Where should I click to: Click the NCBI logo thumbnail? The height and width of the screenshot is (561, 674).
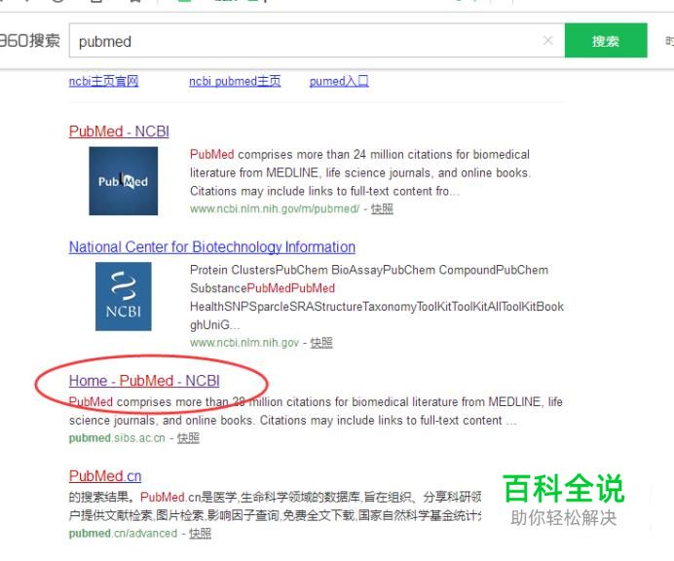pyautogui.click(x=124, y=297)
